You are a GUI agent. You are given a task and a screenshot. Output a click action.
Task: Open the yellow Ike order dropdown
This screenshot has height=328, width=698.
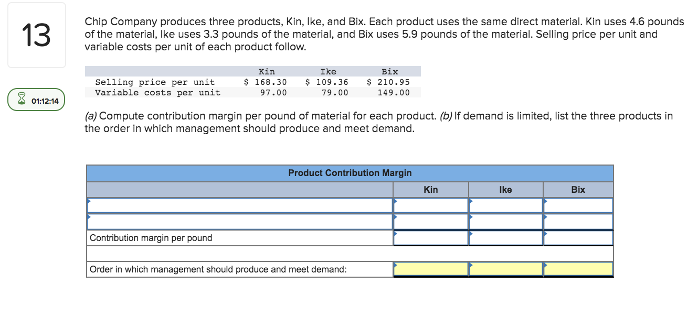point(504,269)
